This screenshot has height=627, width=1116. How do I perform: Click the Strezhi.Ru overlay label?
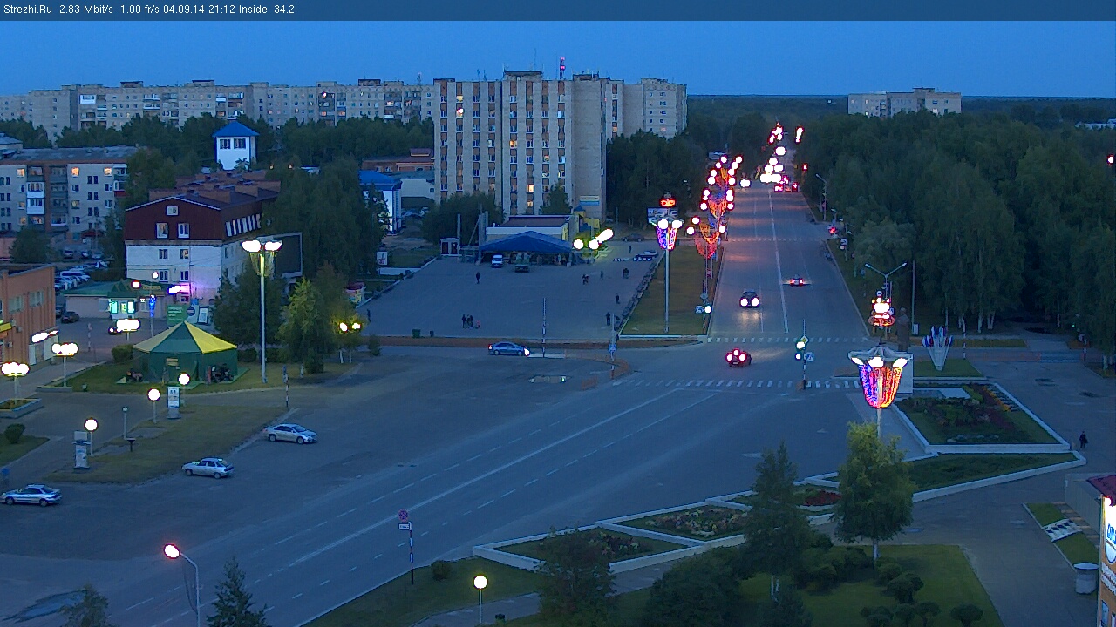(x=27, y=10)
